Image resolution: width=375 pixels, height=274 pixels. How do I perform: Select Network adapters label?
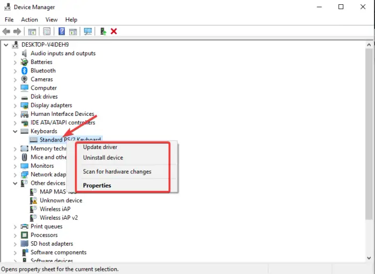[x=48, y=174]
